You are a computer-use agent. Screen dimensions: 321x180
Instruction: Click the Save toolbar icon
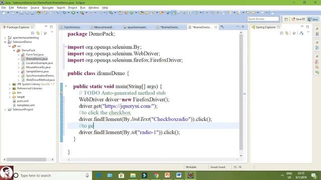click(22, 12)
